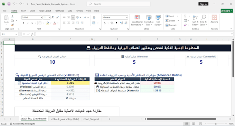This screenshot has width=235, height=126.
Task: Toggle Underline formatting
Action: (x=32, y=23)
